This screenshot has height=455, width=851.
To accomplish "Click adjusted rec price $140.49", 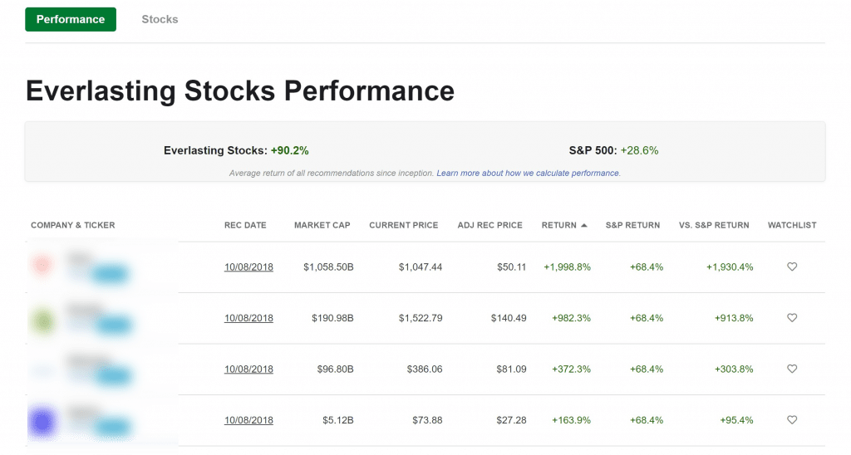I will click(509, 318).
